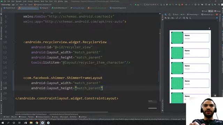Image resolution: width=223 pixels, height=125 pixels.
Task: Click the ConstraintLayout breadcrumb below the editor
Action: [31, 114]
